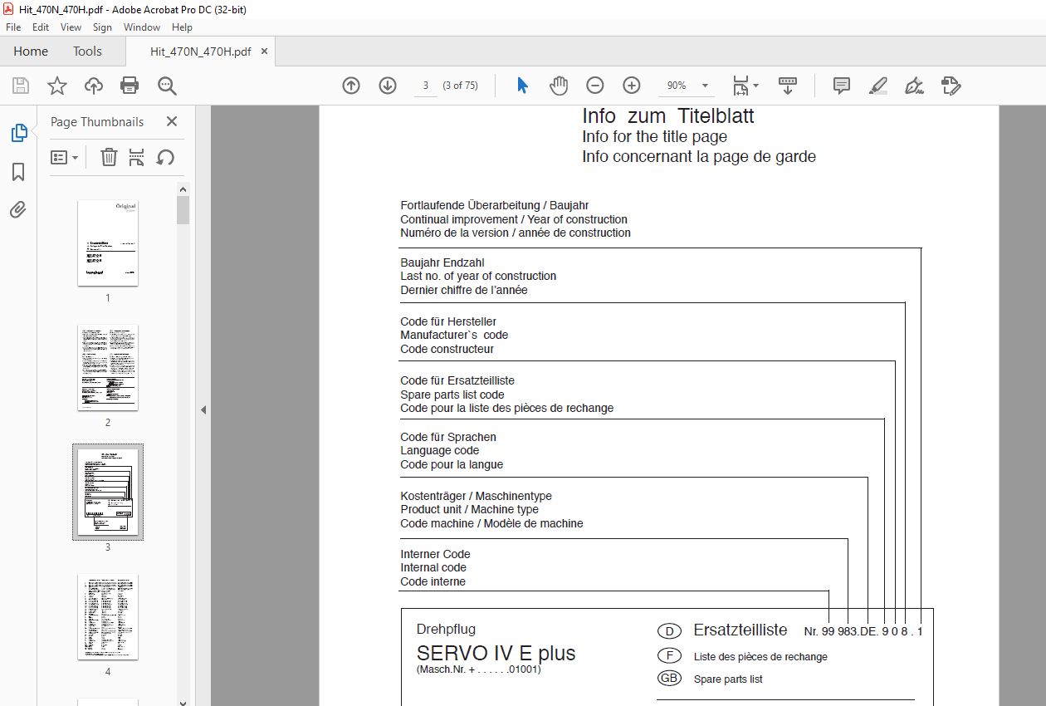
Task: Select the page 2 thumbnail
Action: pyautogui.click(x=108, y=367)
